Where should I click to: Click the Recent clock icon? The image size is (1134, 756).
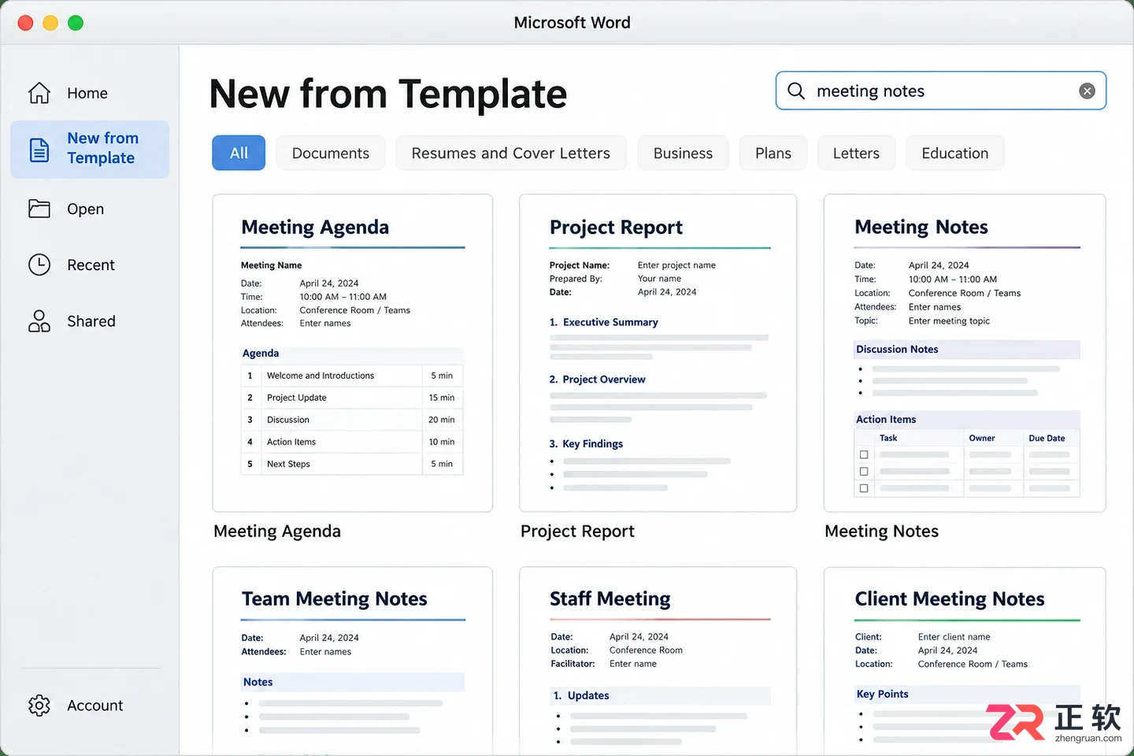coord(39,265)
